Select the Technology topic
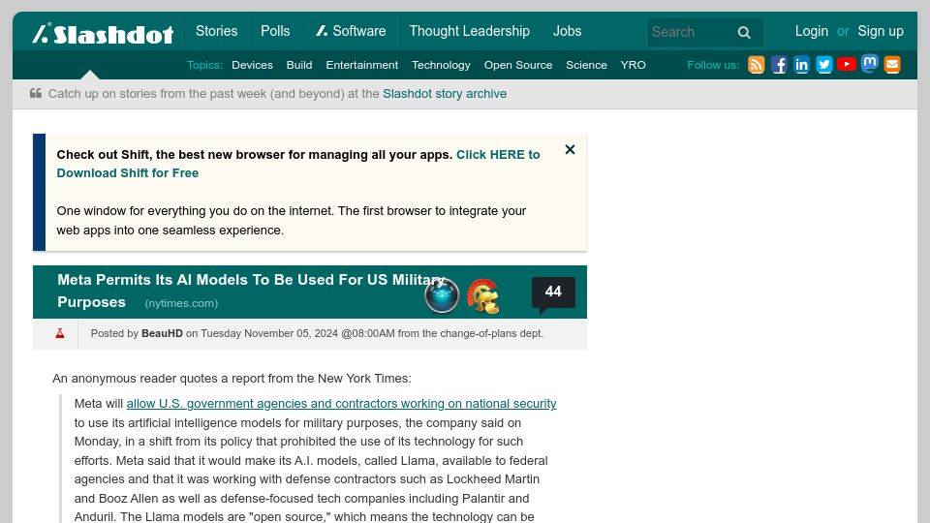This screenshot has height=523, width=930. [x=441, y=65]
